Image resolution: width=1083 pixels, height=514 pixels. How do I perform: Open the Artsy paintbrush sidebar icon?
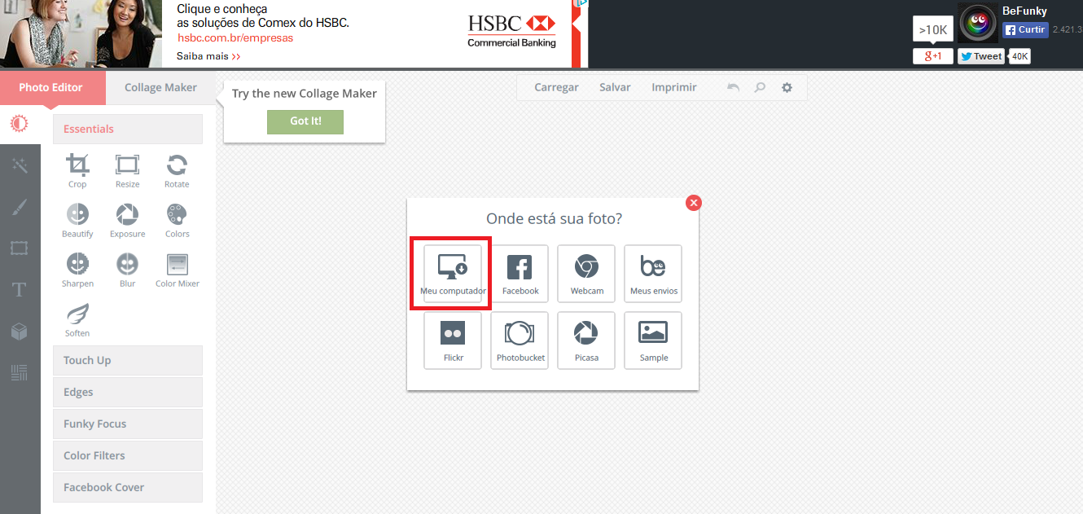20,207
